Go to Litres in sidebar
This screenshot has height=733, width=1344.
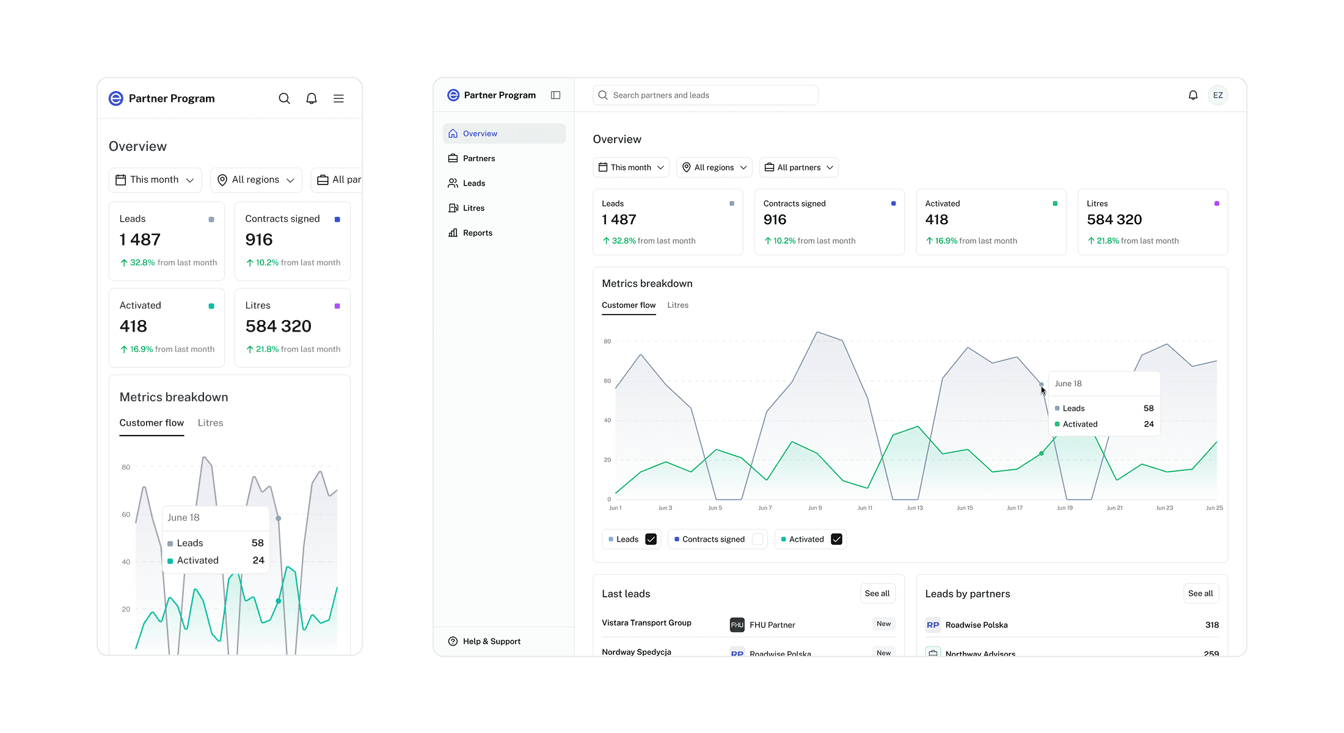(x=473, y=208)
